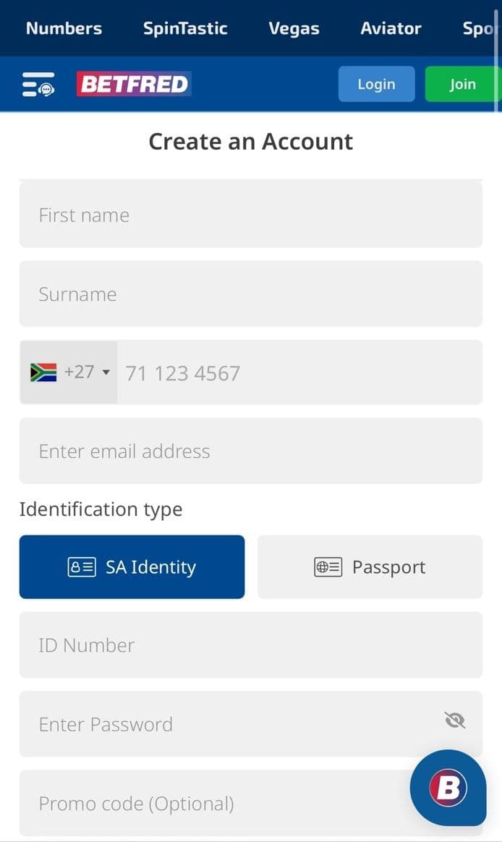Open the Aviator tab

point(391,28)
